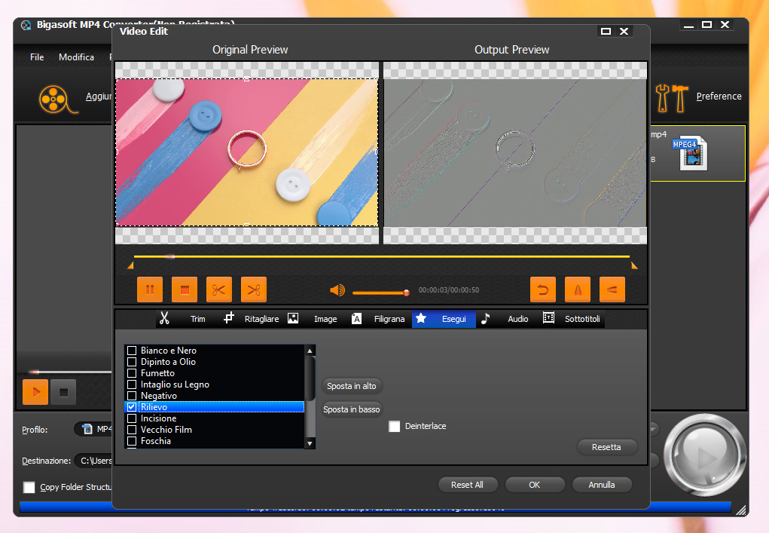Click the Reset All button

pyautogui.click(x=467, y=485)
